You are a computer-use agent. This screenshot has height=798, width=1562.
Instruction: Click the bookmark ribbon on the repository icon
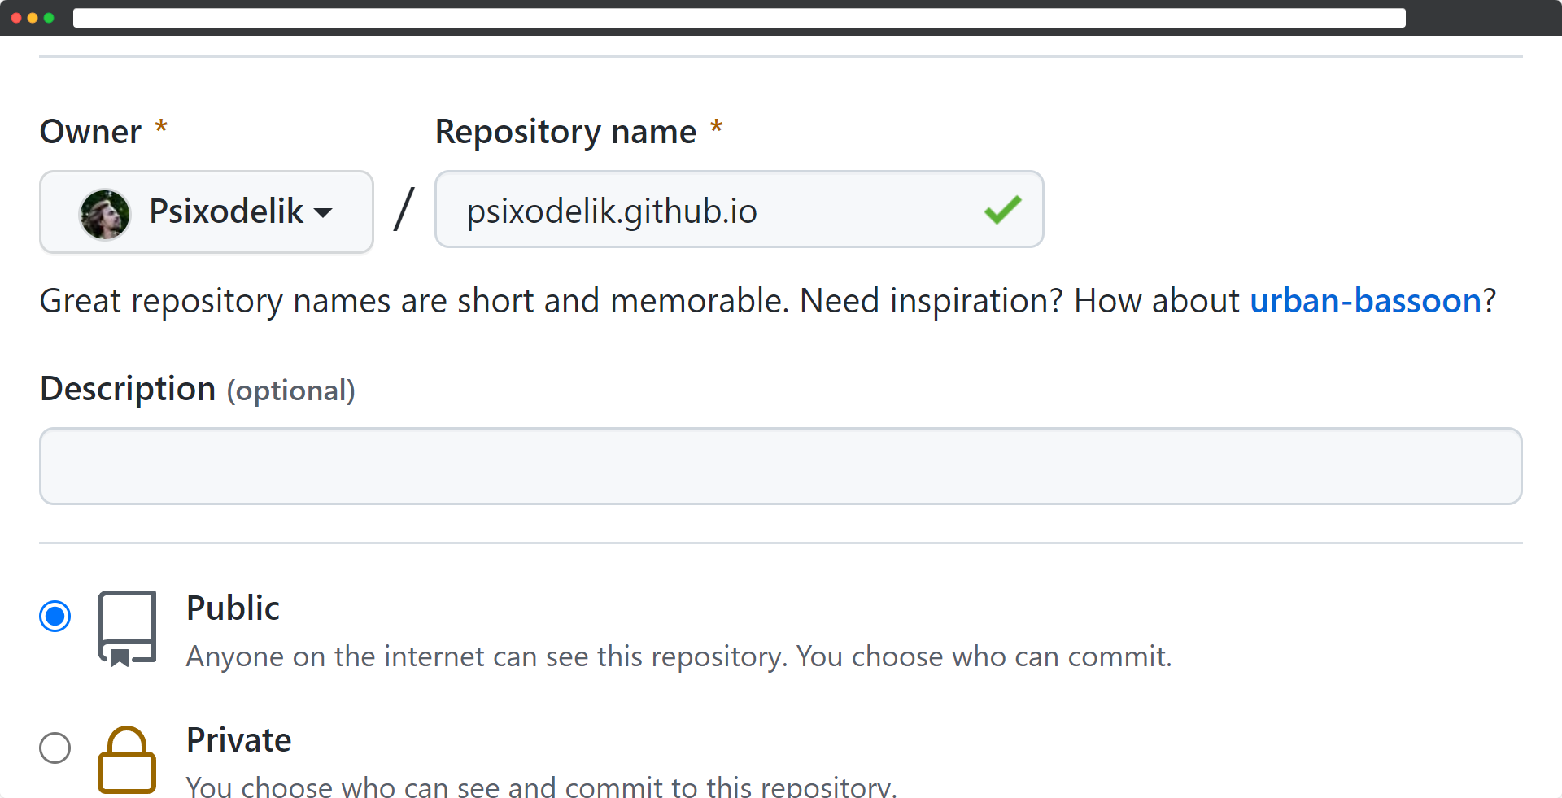[x=120, y=656]
